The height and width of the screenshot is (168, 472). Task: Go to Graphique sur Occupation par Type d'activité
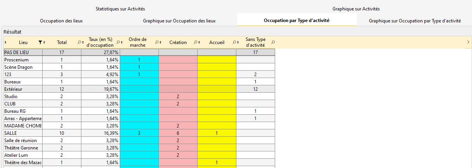pos(415,21)
